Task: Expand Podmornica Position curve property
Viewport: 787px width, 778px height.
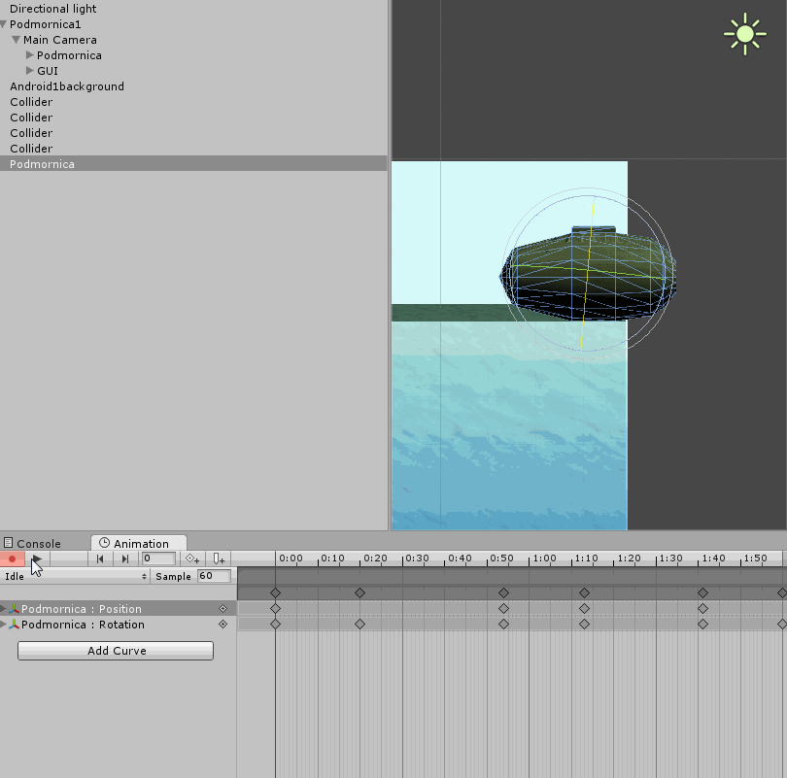Action: coord(4,608)
